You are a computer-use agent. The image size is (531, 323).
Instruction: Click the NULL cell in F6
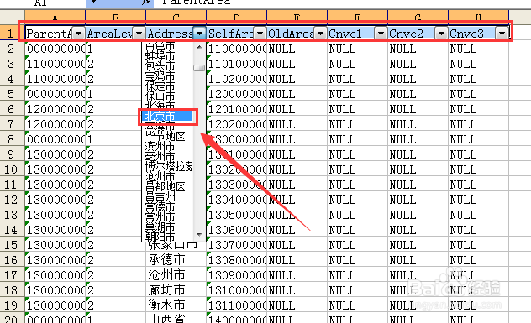coord(358,109)
